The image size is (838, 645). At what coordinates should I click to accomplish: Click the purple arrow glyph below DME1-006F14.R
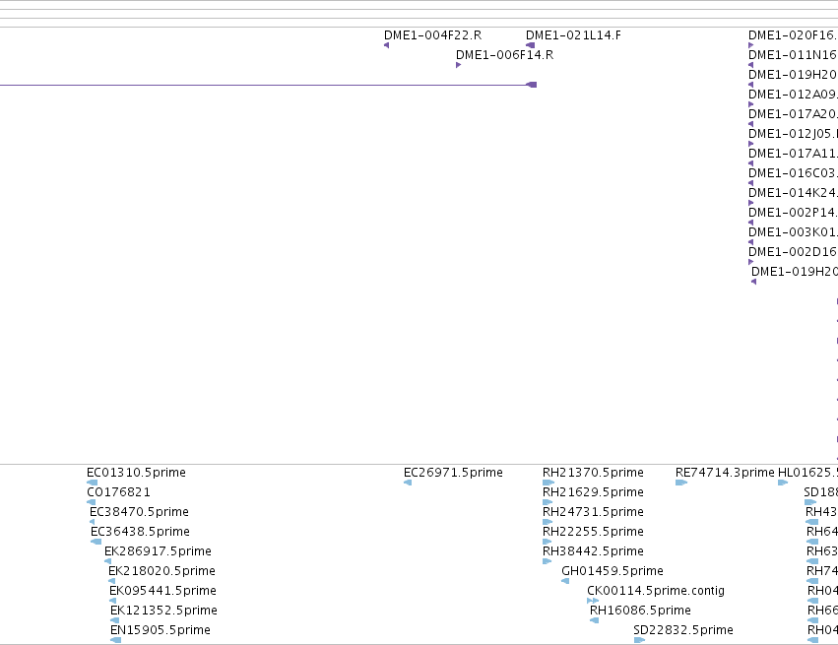(x=458, y=65)
